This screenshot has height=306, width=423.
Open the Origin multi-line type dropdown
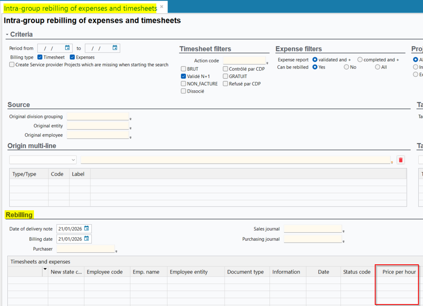point(43,160)
